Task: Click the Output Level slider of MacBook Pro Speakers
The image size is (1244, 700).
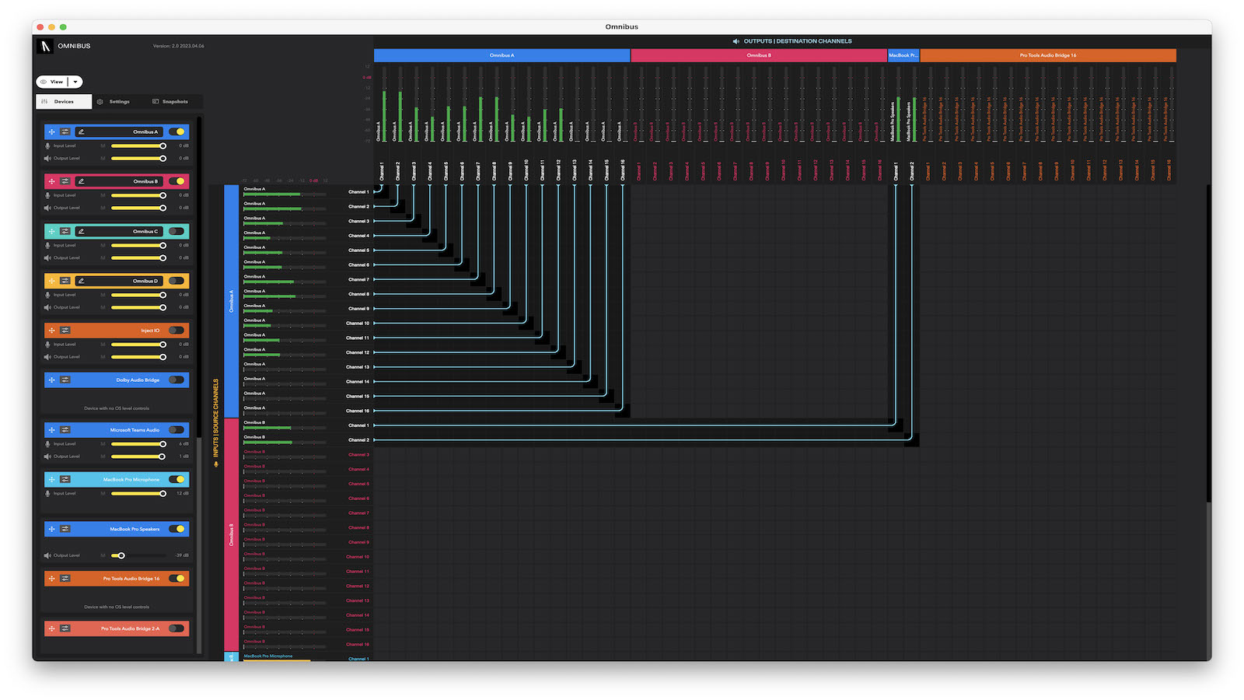Action: pyautogui.click(x=121, y=555)
